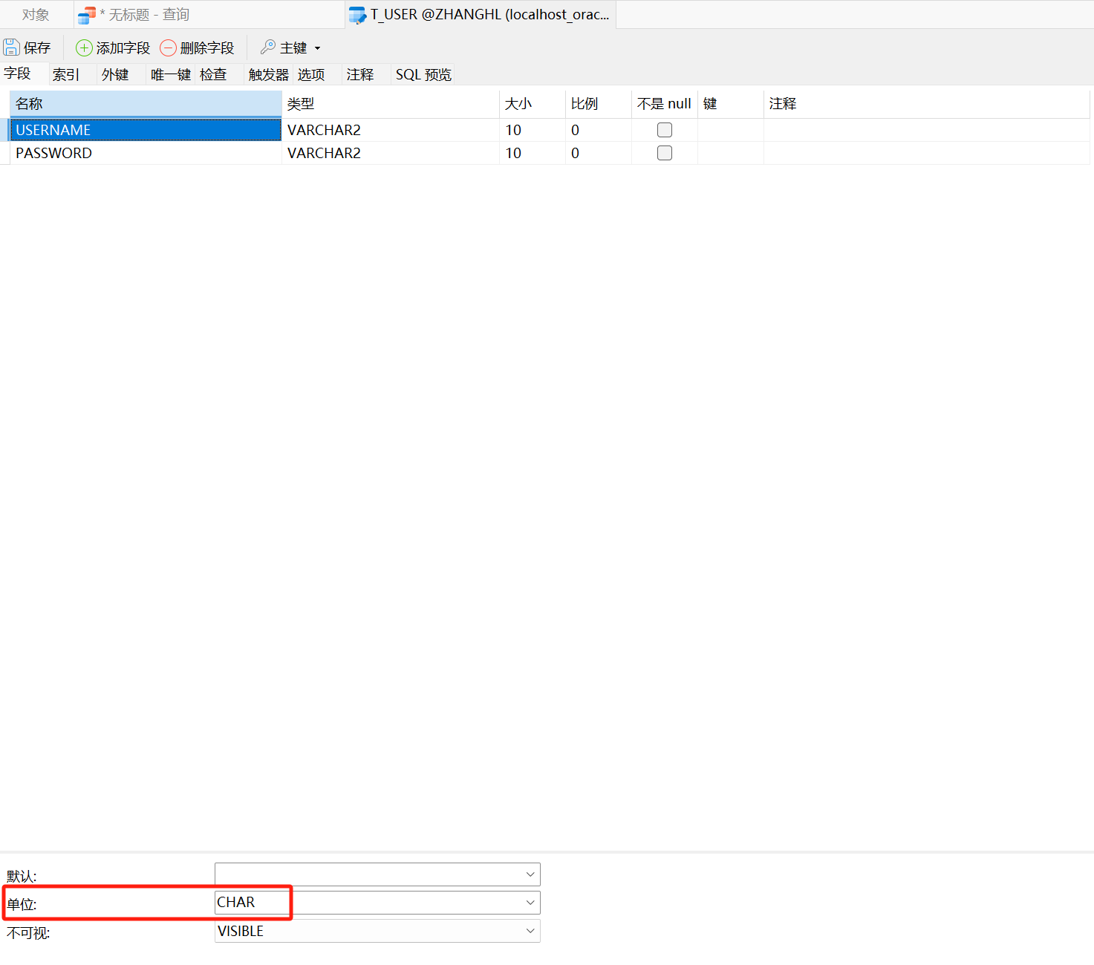The width and height of the screenshot is (1094, 965).
Task: Switch to the 索引 tab
Action: click(x=66, y=74)
